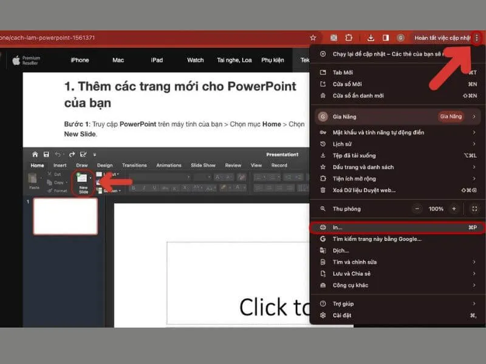486x364 pixels.
Task: Select Cửa sổ Mới menu item
Action: (x=398, y=84)
